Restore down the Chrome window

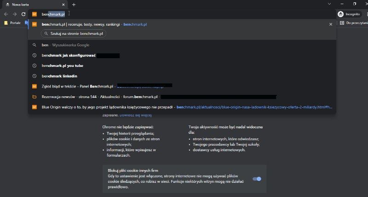pyautogui.click(x=355, y=4)
